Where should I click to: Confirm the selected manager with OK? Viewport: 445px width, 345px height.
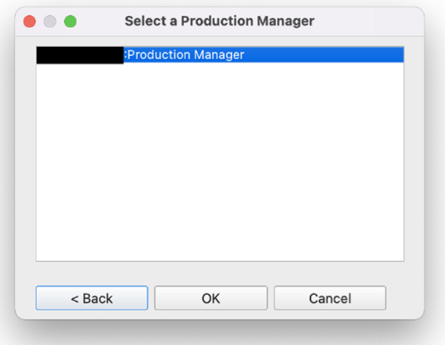211,298
